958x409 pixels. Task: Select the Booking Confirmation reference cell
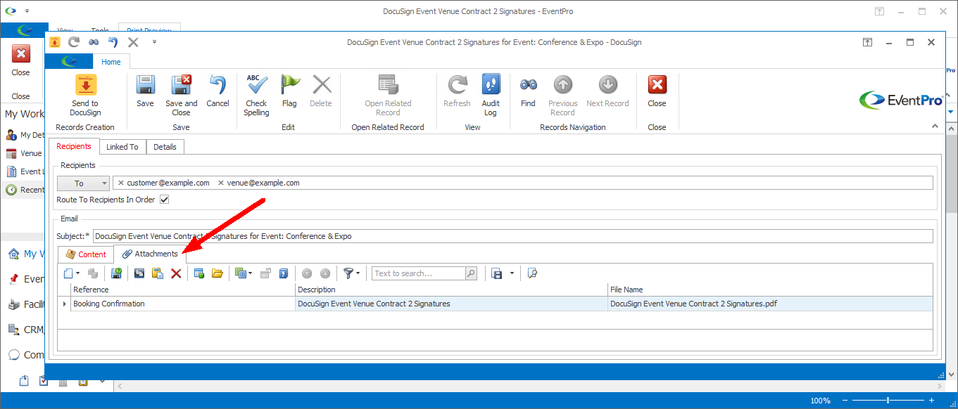(x=183, y=304)
